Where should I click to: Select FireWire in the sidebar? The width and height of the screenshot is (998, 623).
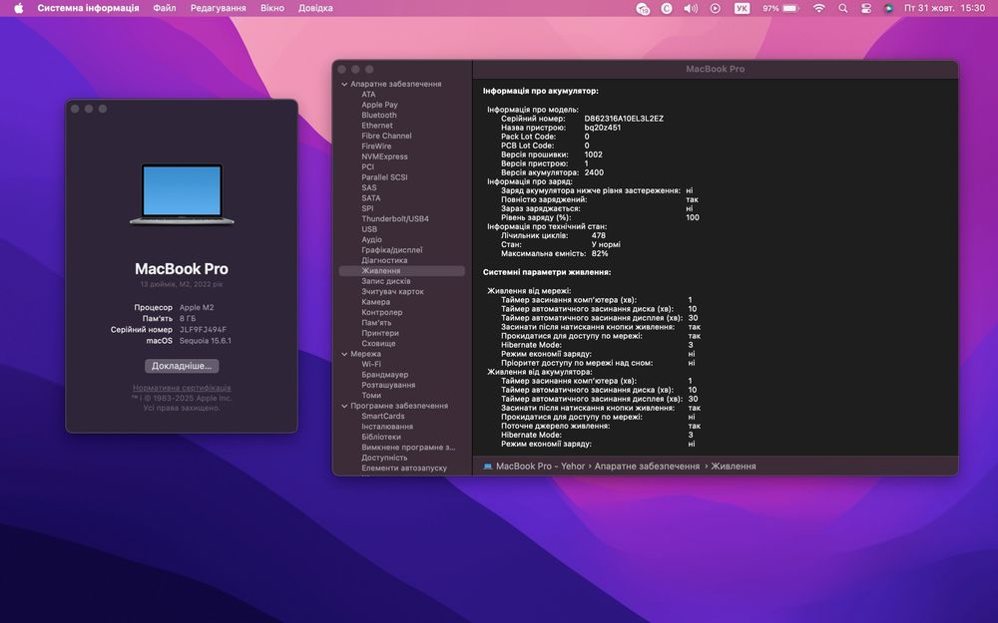(x=376, y=147)
